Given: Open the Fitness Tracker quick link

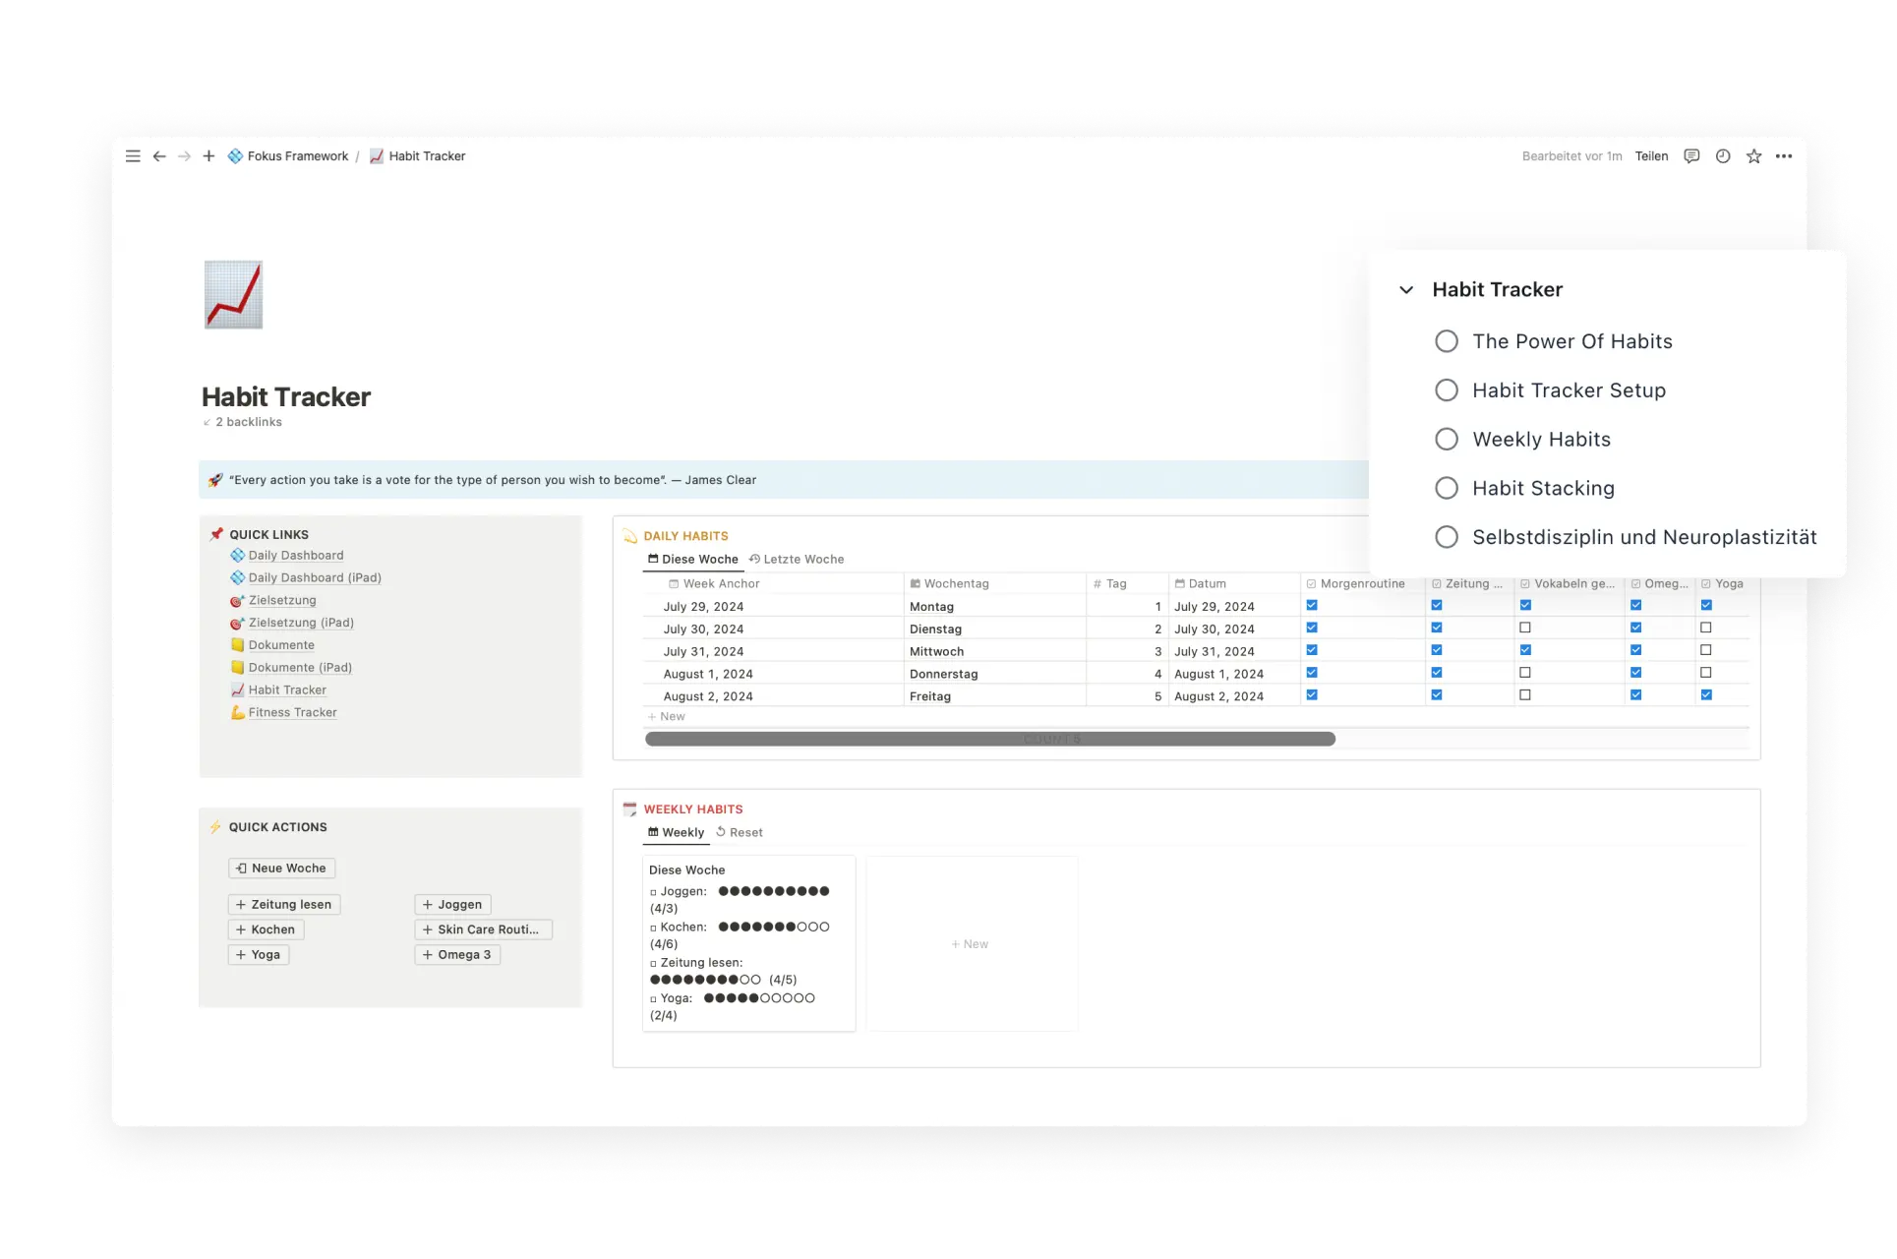Looking at the screenshot, I should tap(292, 712).
